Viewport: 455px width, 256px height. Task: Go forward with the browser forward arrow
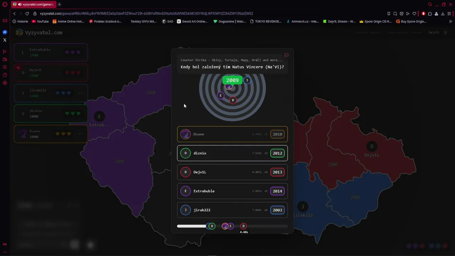point(21,14)
